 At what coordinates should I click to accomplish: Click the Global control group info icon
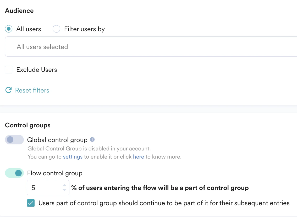click(x=92, y=139)
